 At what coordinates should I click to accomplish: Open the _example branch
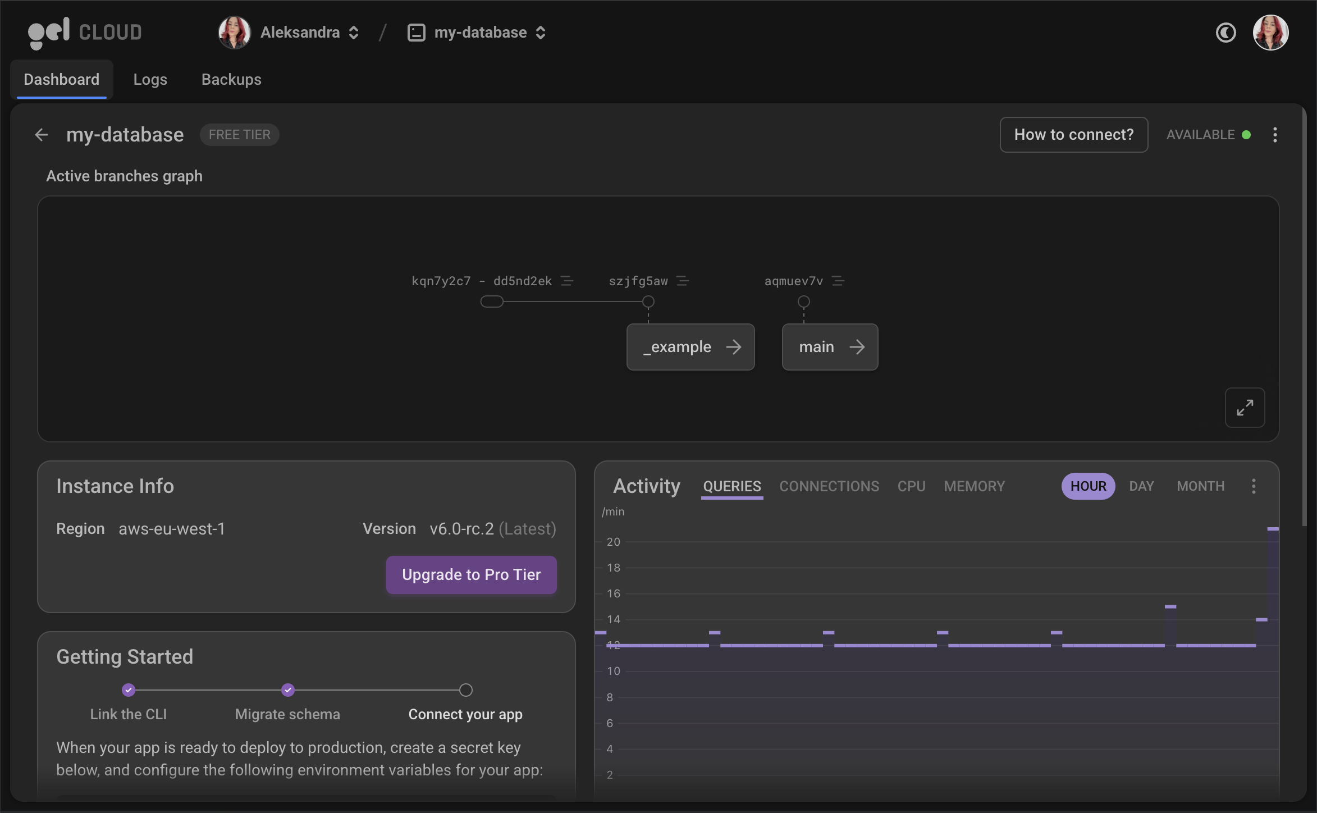click(x=690, y=347)
